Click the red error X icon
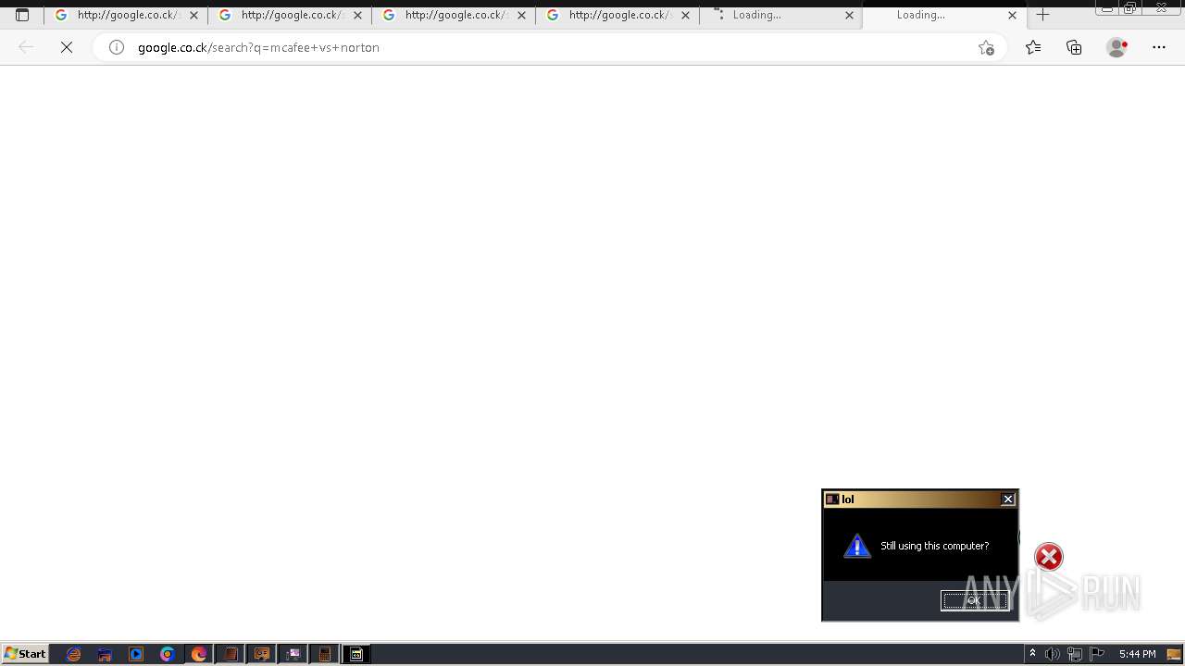 tap(1049, 557)
